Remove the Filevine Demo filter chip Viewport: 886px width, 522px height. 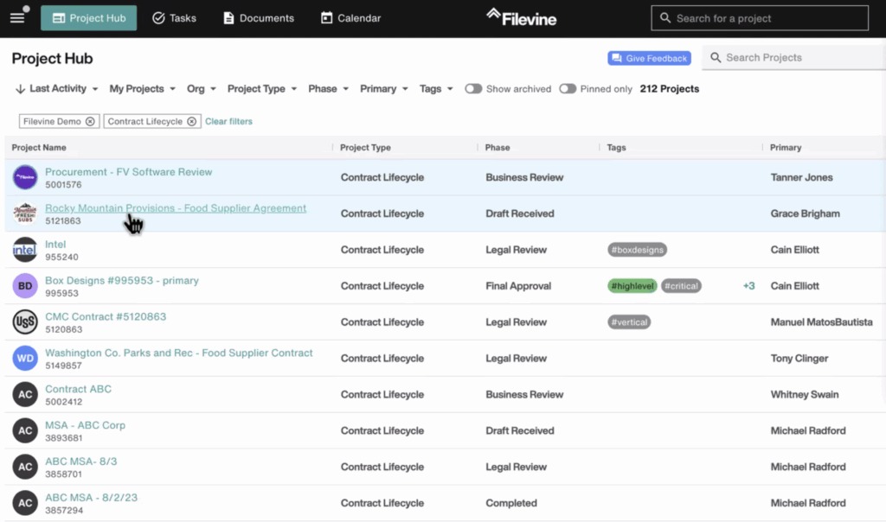90,122
